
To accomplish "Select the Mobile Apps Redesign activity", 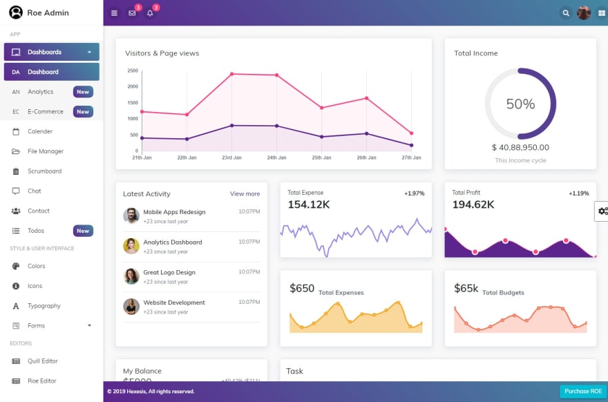I will click(175, 212).
